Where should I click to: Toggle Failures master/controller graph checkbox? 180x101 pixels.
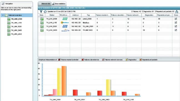[x=59, y=60]
